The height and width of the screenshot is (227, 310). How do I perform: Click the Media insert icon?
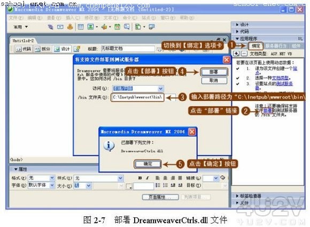[104, 27]
